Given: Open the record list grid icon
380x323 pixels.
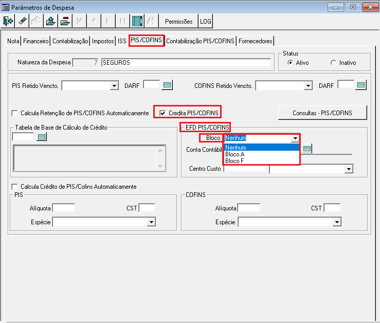Looking at the screenshot, I should click(137, 21).
